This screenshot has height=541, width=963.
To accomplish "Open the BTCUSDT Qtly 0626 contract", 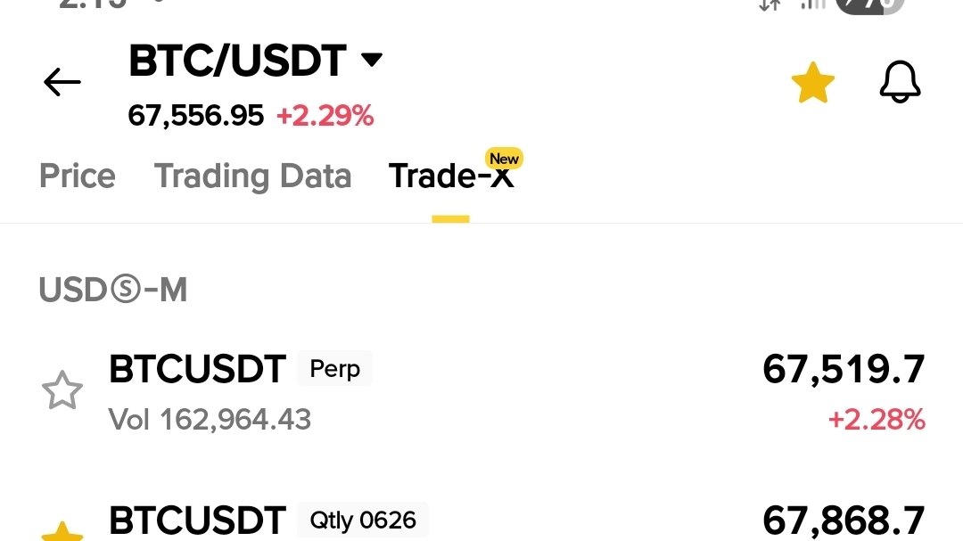I will point(481,521).
